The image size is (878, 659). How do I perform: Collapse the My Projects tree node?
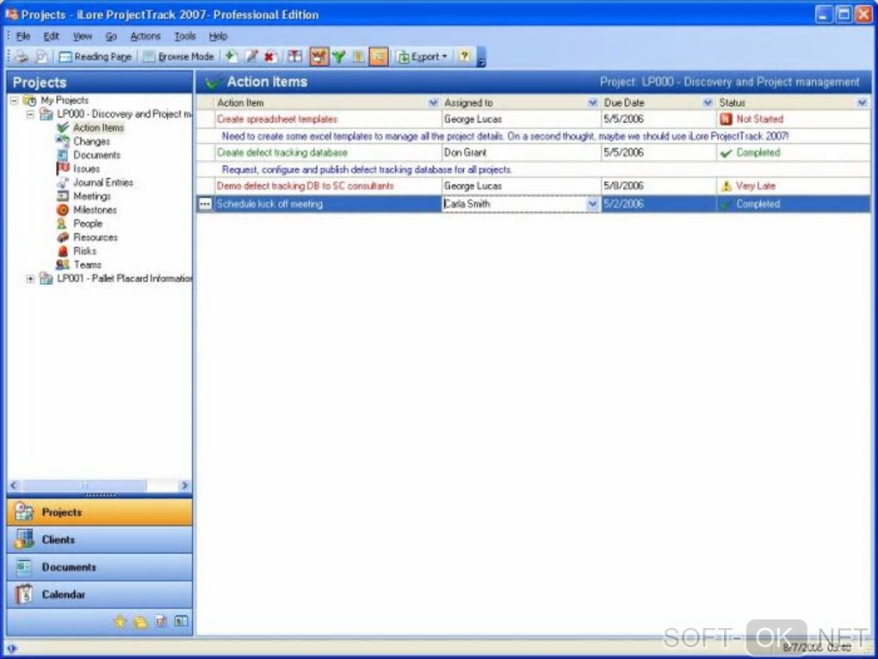[14, 101]
